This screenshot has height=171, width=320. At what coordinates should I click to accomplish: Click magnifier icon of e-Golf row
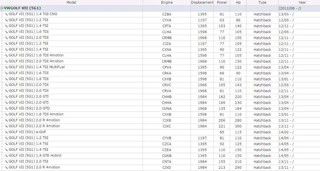tap(6, 132)
